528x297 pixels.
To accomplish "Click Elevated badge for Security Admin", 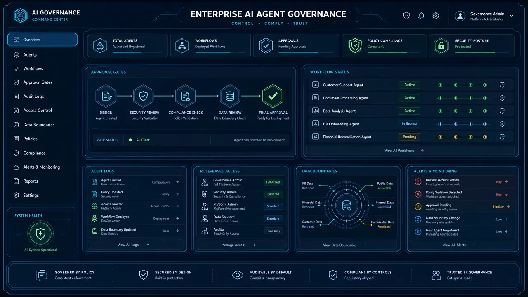I will 273,194.
